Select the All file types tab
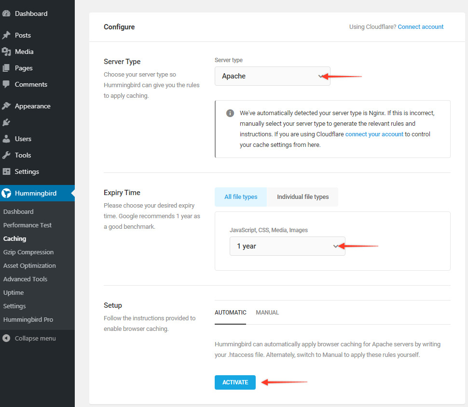Image resolution: width=468 pixels, height=407 pixels. (241, 197)
